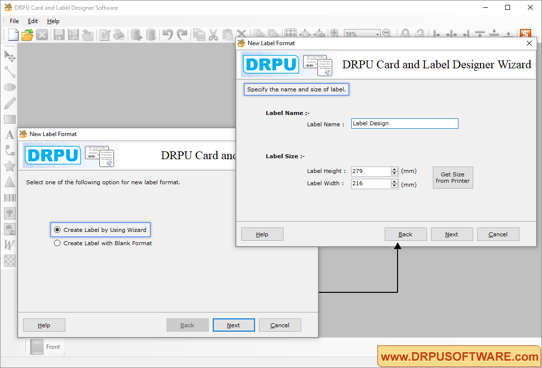Open the Help menu
This screenshot has width=542, height=368.
tap(53, 21)
